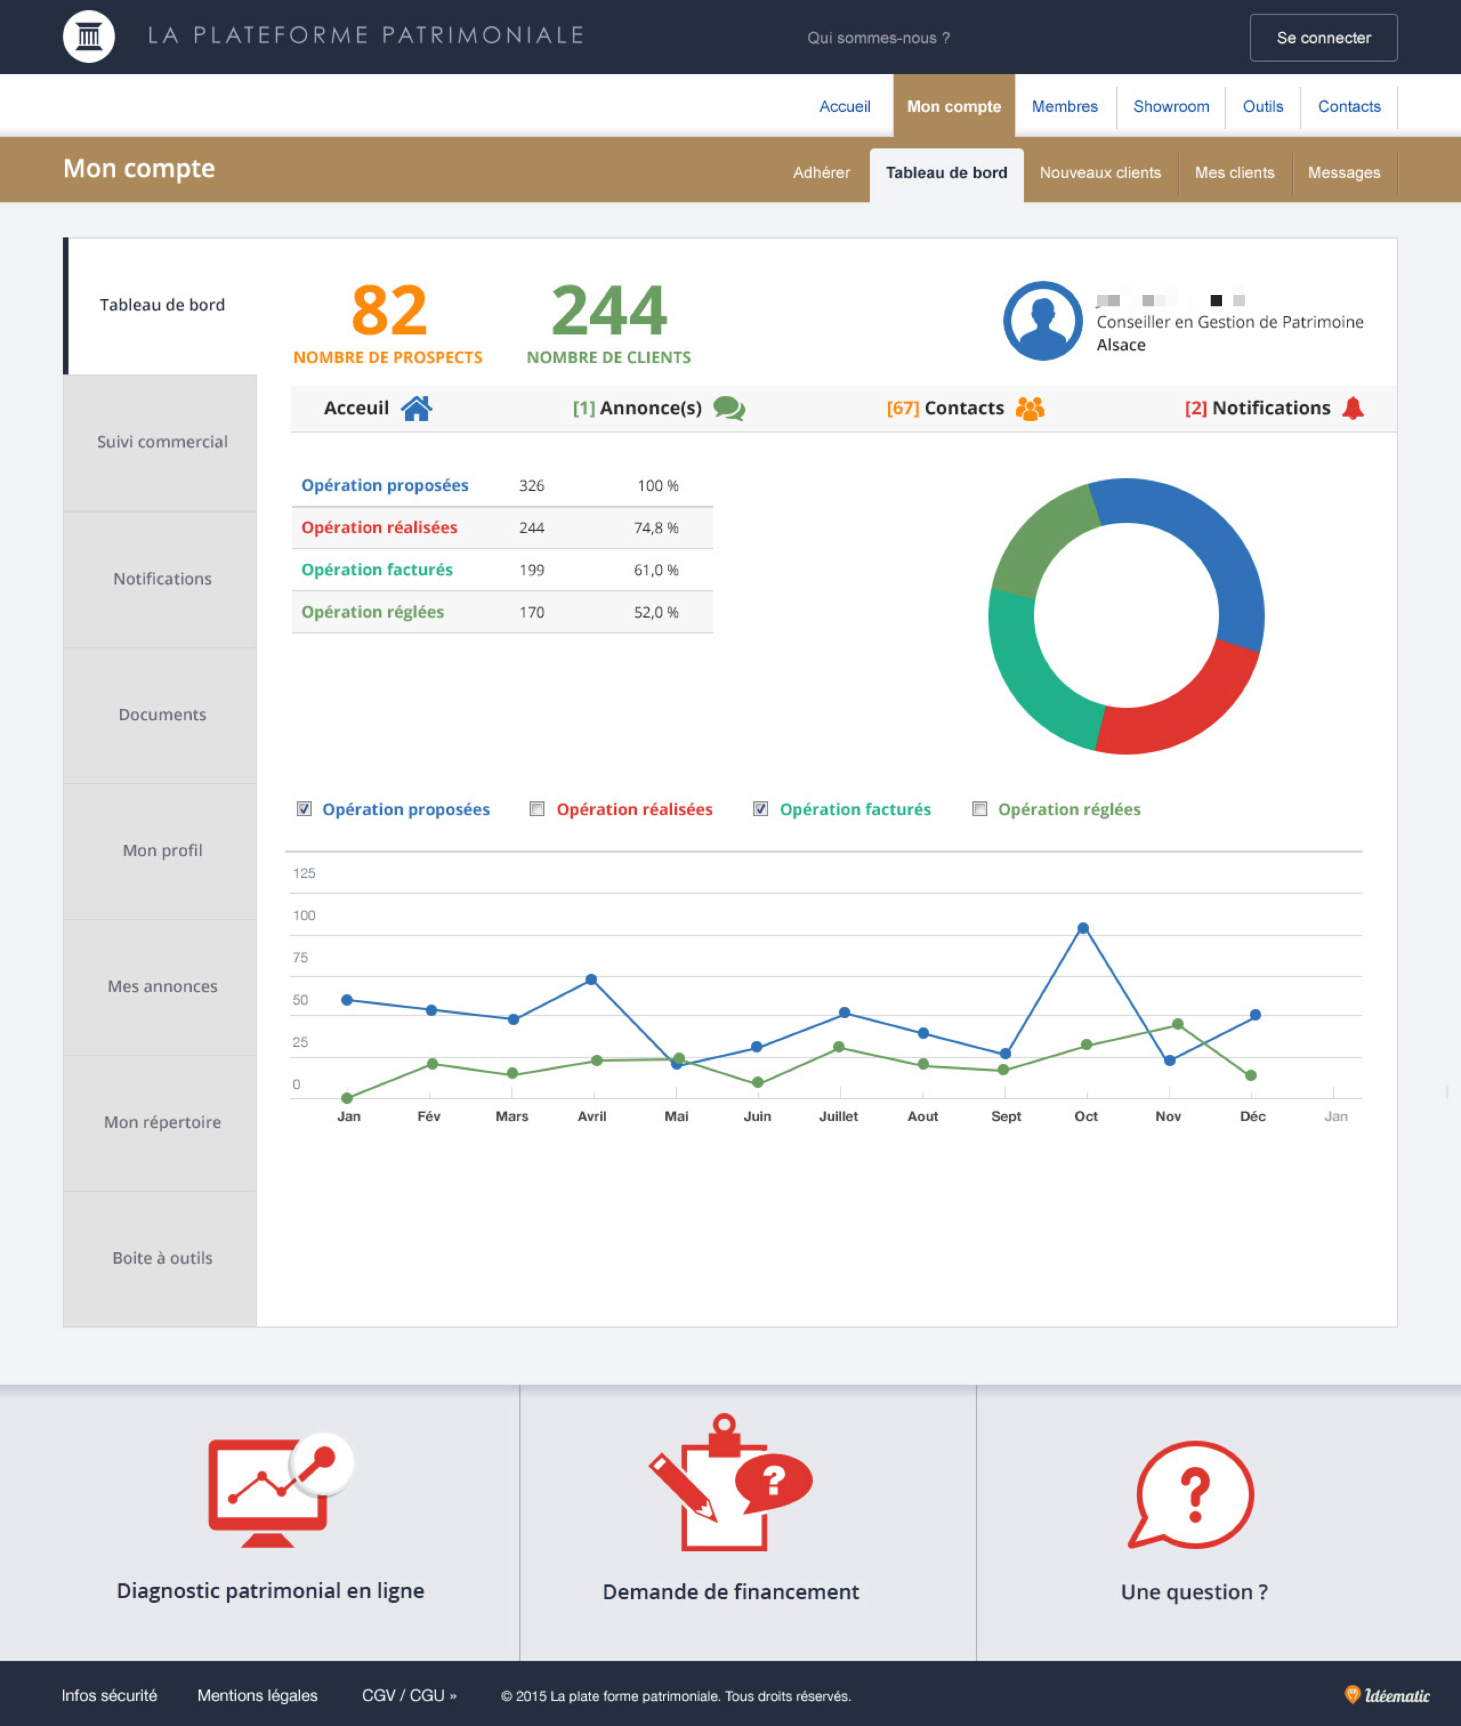Click the blue house icon beside Acceuil
This screenshot has width=1461, height=1726.
pyautogui.click(x=416, y=408)
